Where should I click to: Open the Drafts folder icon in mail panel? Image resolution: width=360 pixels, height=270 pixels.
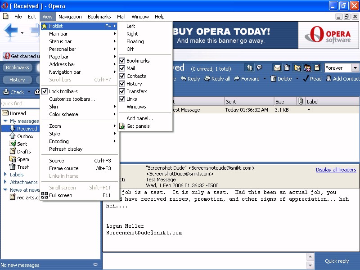[x=13, y=152]
